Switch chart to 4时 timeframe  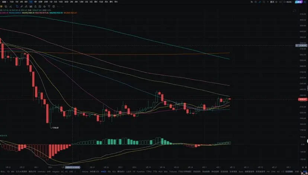point(21,2)
